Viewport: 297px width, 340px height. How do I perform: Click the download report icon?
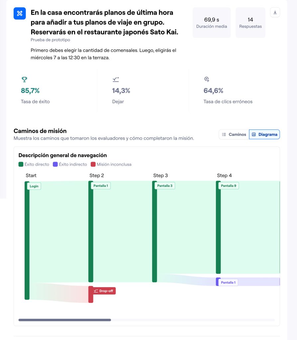pos(275,13)
